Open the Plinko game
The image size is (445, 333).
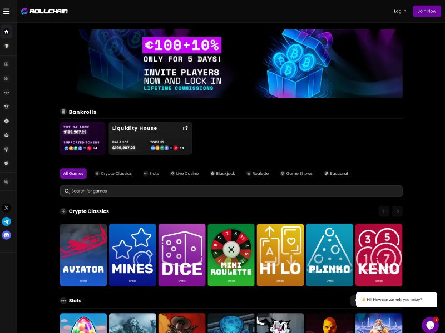329,255
